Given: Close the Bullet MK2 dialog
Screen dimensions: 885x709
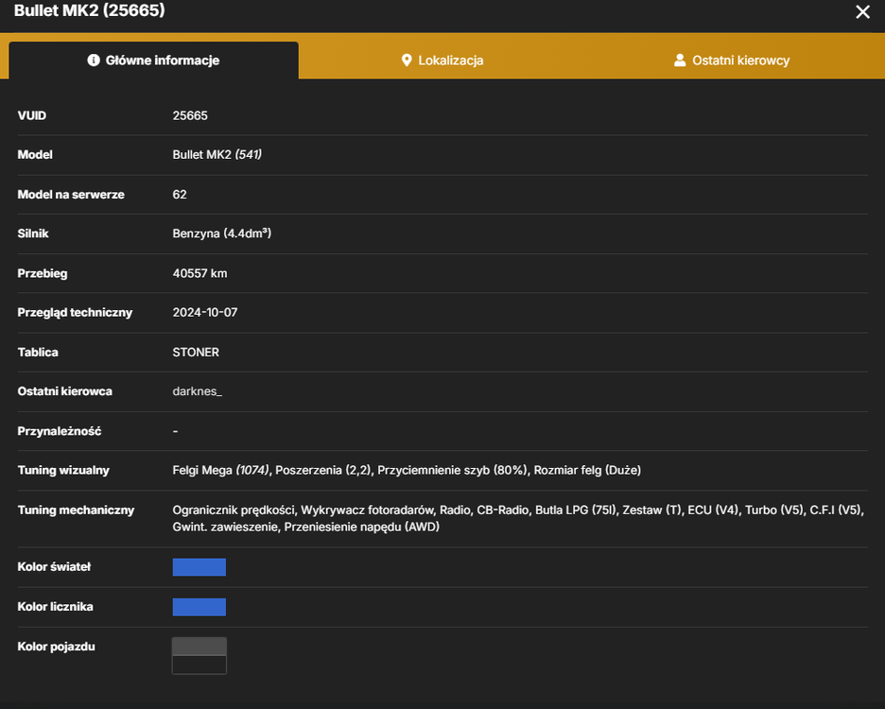Looking at the screenshot, I should 862,12.
